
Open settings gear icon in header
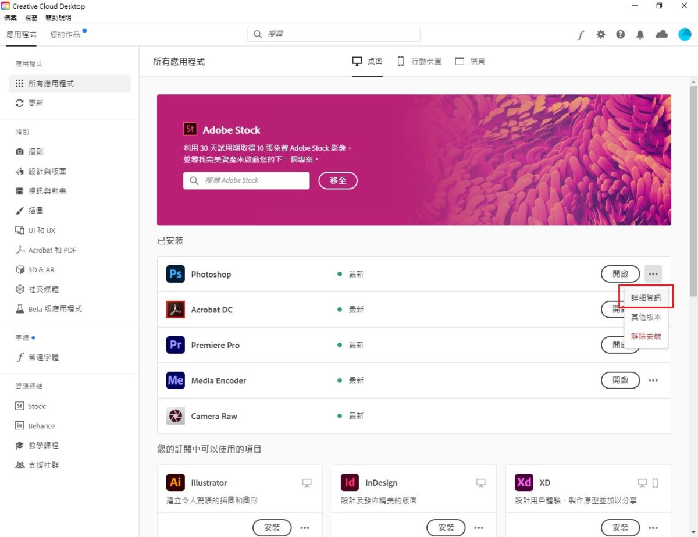[x=601, y=35]
